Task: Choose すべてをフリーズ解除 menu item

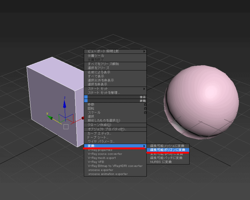Action: point(103,64)
